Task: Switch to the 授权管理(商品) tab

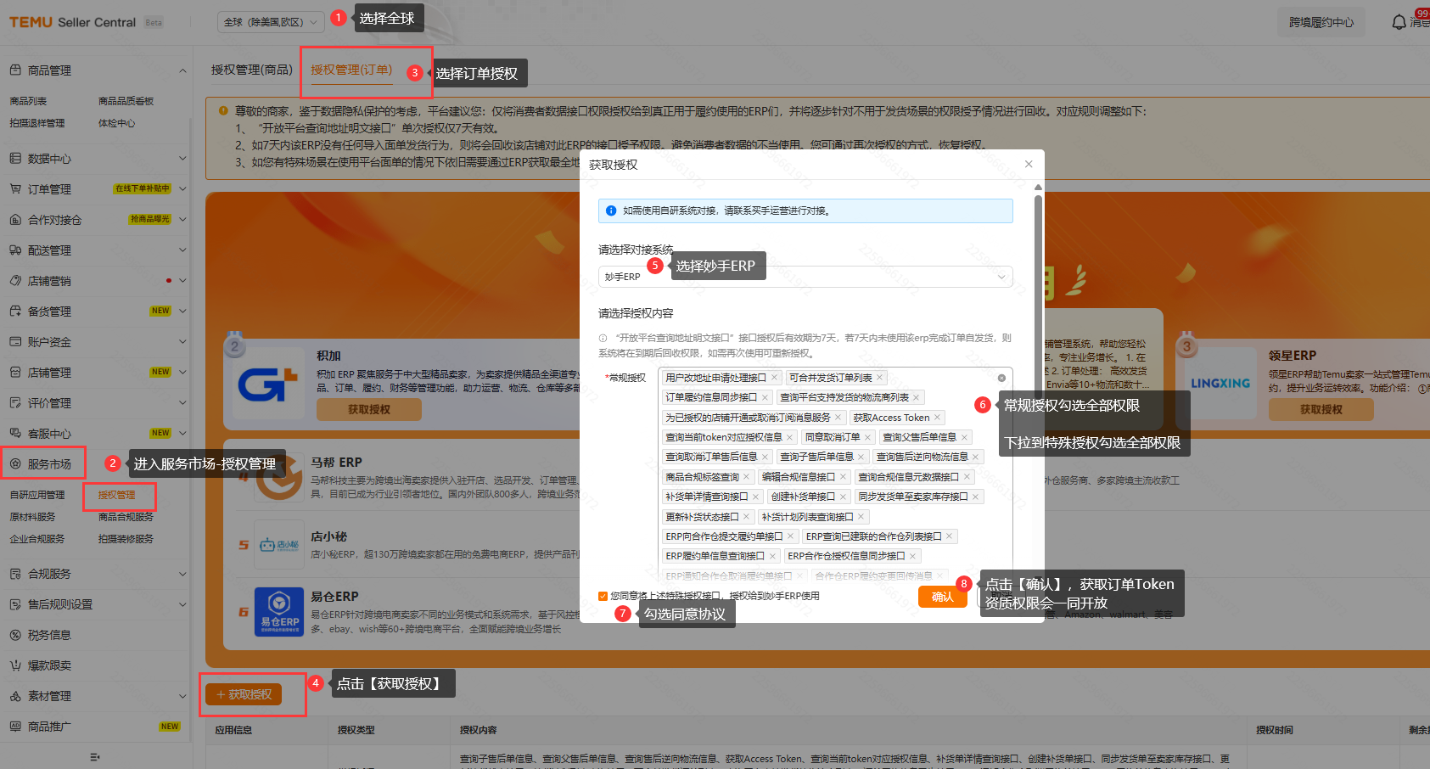Action: 251,70
